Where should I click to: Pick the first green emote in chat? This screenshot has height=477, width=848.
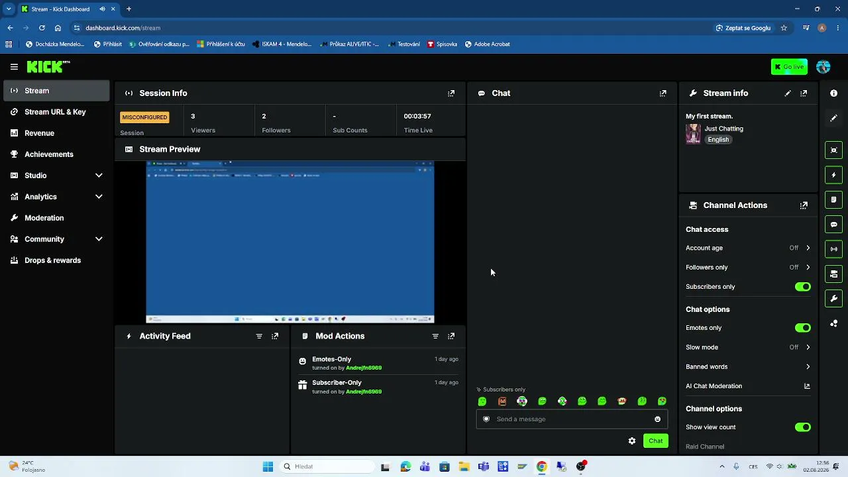[x=482, y=401]
